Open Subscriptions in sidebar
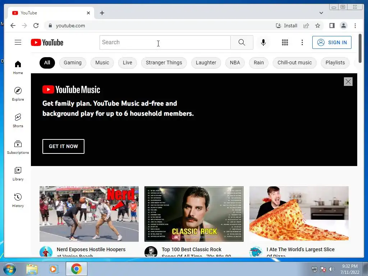Viewport: 368px width, 276px height. coord(18,147)
